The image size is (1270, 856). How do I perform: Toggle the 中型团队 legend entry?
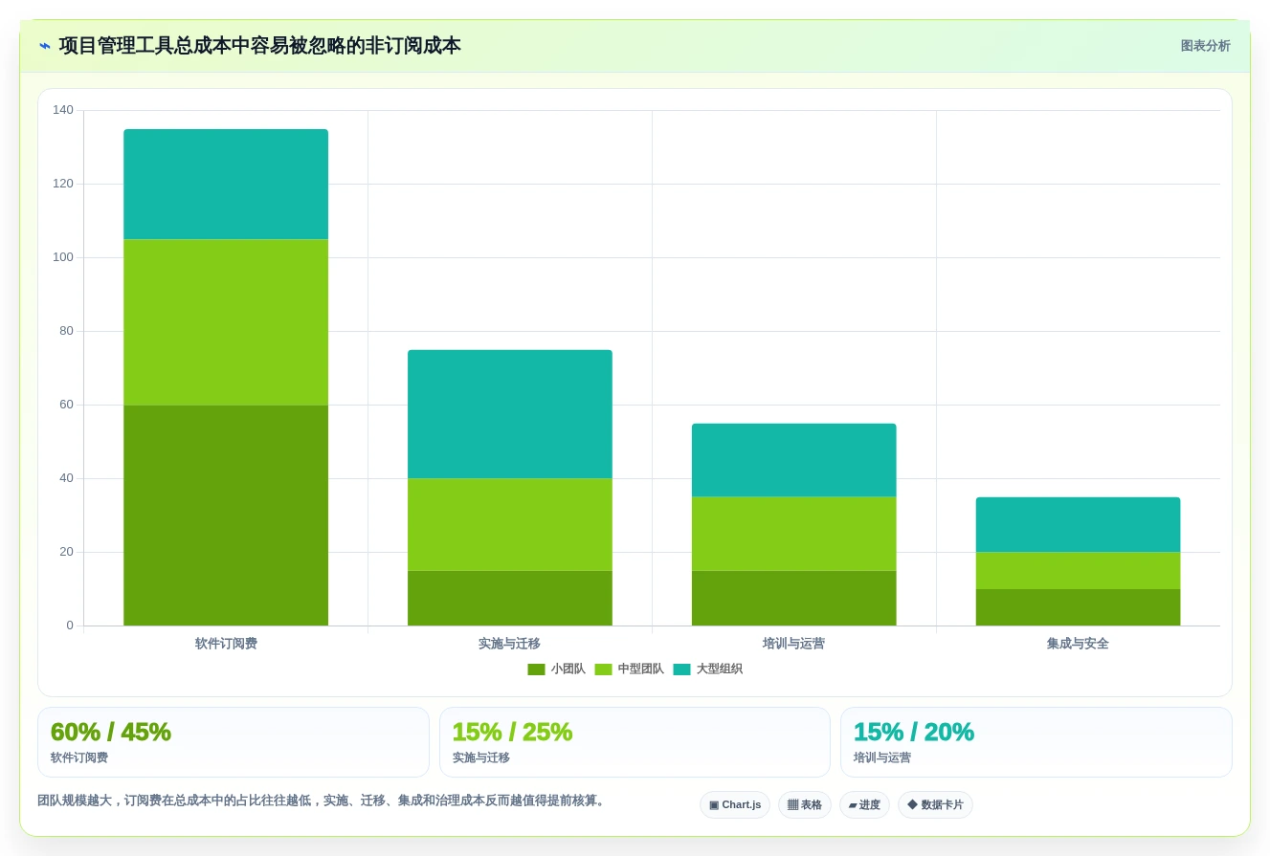coord(629,669)
